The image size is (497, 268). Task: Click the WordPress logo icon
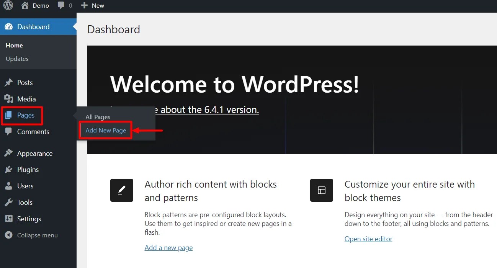[8, 5]
